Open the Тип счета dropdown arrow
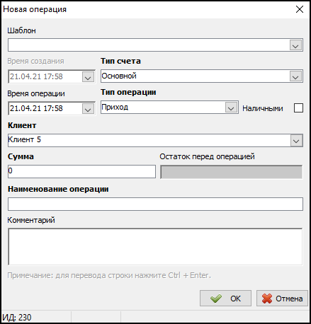Viewport: 311px width, 324px height. point(295,76)
